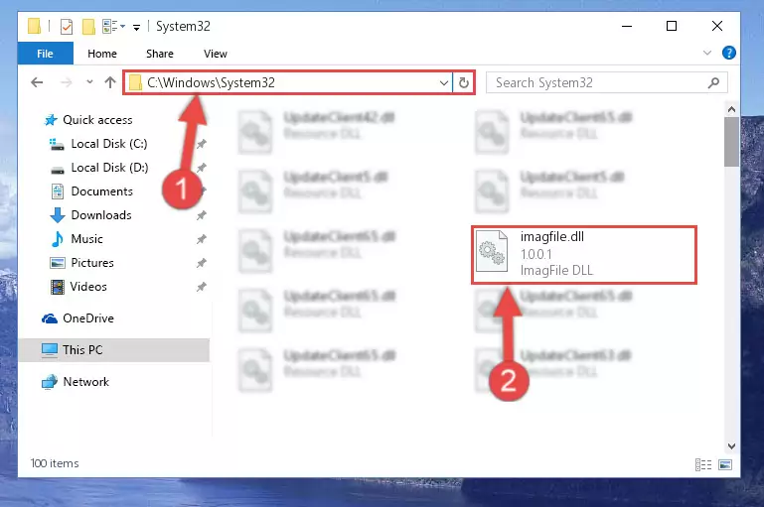Open Music in the sidebar
764x507 pixels.
coord(76,239)
